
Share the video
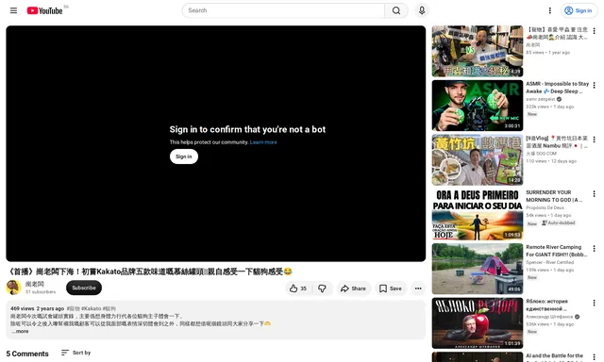coord(353,288)
